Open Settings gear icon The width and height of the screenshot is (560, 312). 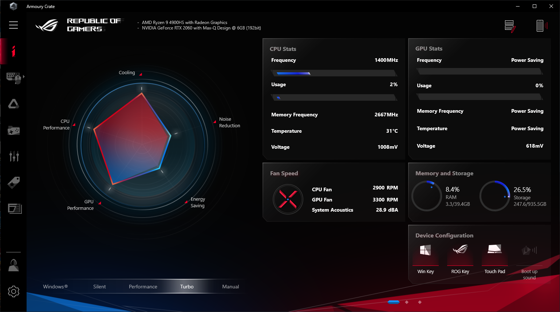pyautogui.click(x=13, y=291)
